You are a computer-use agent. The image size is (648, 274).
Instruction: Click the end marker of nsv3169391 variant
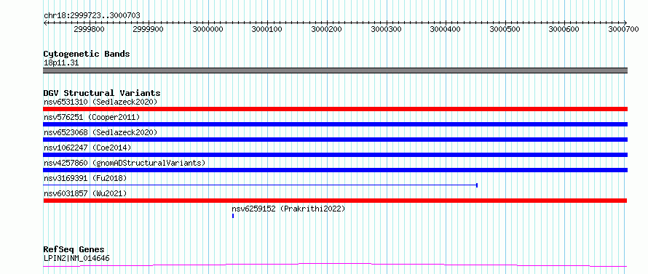(x=477, y=185)
